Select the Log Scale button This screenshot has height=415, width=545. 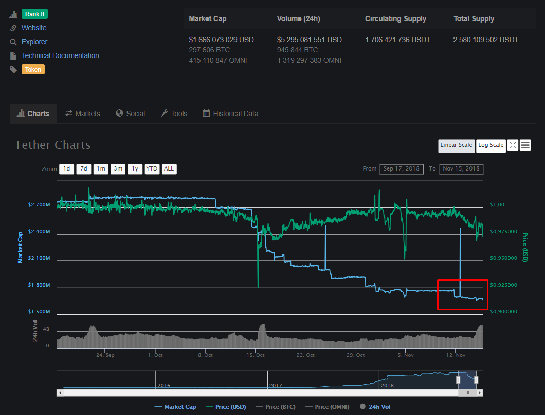pyautogui.click(x=491, y=145)
